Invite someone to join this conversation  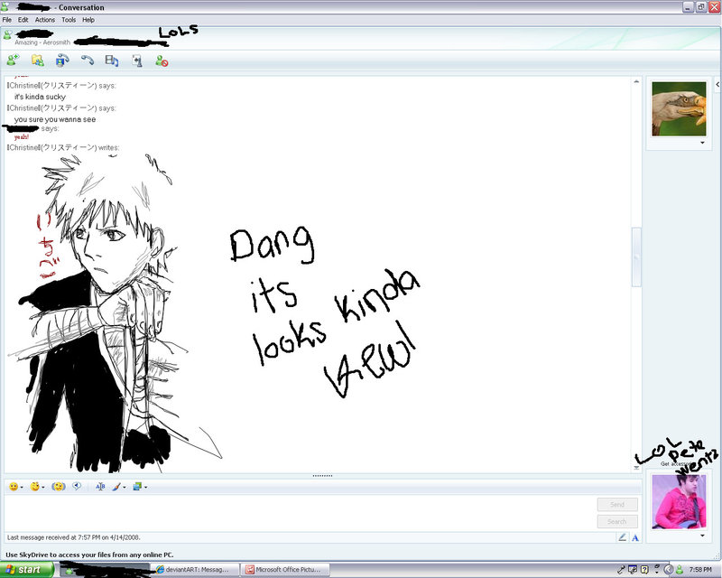(x=12, y=60)
